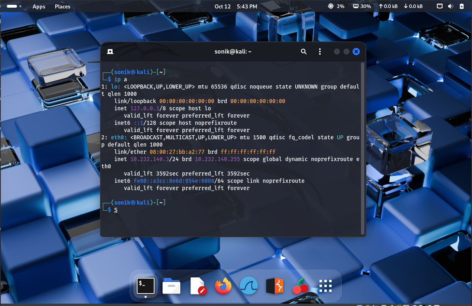Launch Burp Suite from the dock
This screenshot has width=472, height=306.
coord(275,286)
